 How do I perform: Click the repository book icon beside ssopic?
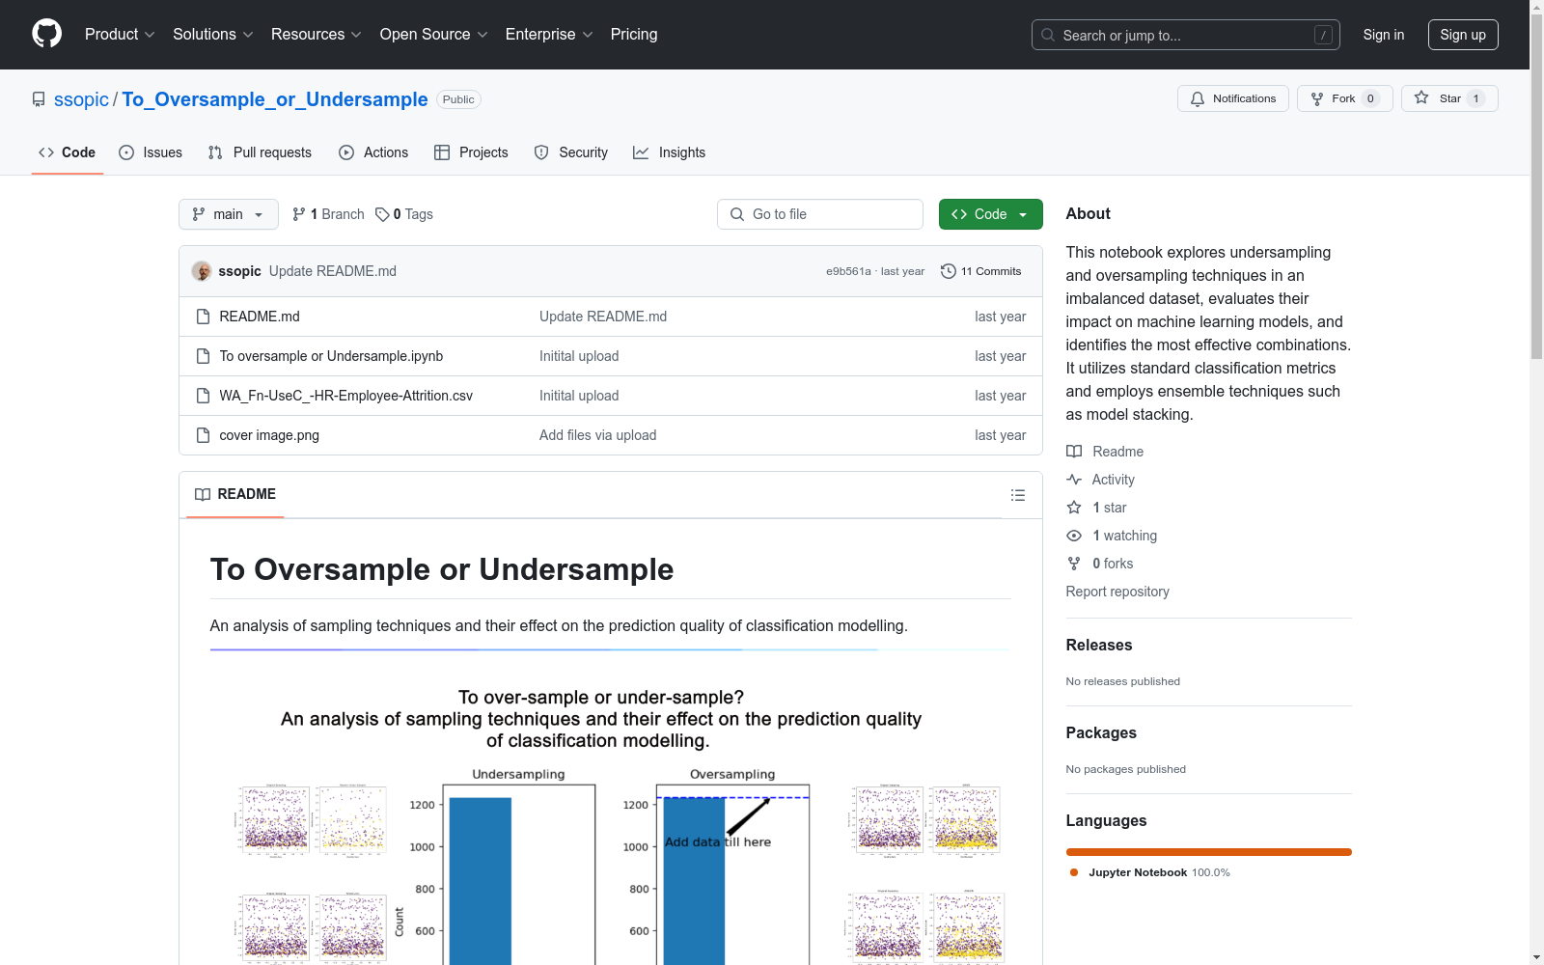click(39, 99)
